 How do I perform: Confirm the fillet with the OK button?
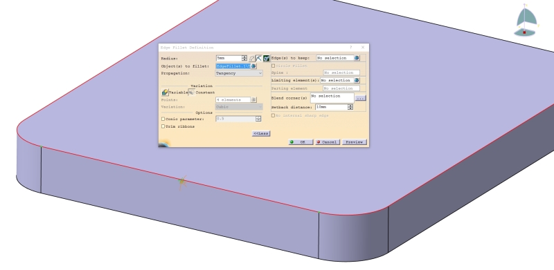point(301,142)
